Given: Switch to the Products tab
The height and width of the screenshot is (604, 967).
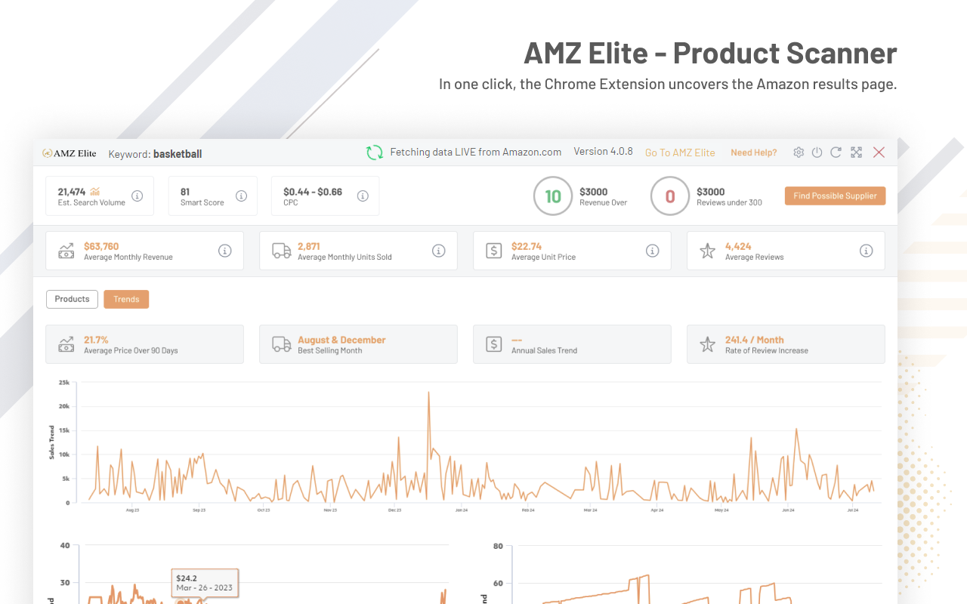Looking at the screenshot, I should [73, 299].
